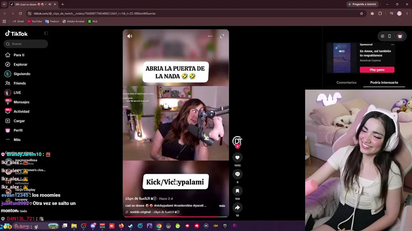Open the TikTok mobile app icon
Screen dimensions: 412x231
(389, 36)
